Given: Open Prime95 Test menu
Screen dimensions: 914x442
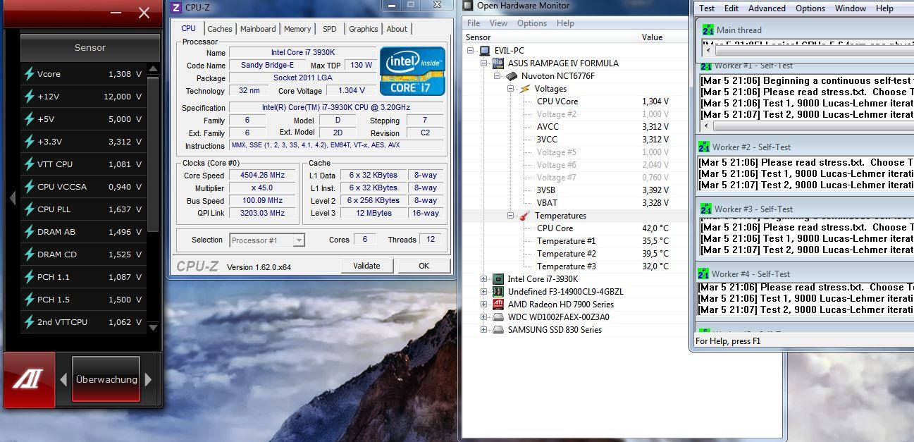Looking at the screenshot, I should (x=707, y=8).
